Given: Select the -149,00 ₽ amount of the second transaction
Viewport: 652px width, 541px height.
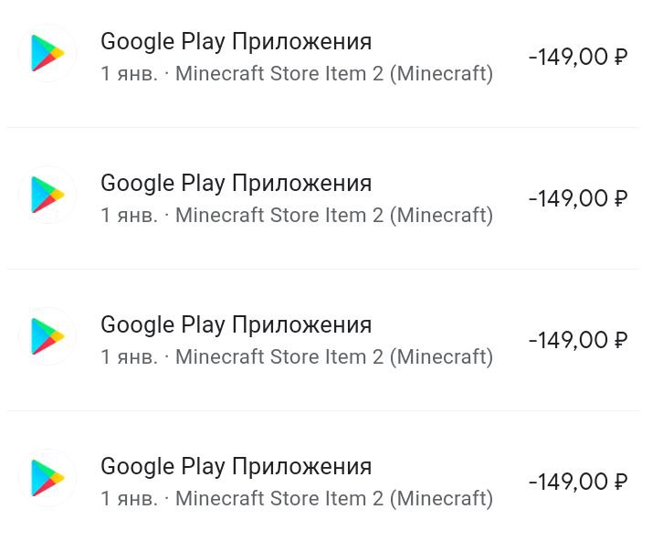Looking at the screenshot, I should (x=577, y=198).
